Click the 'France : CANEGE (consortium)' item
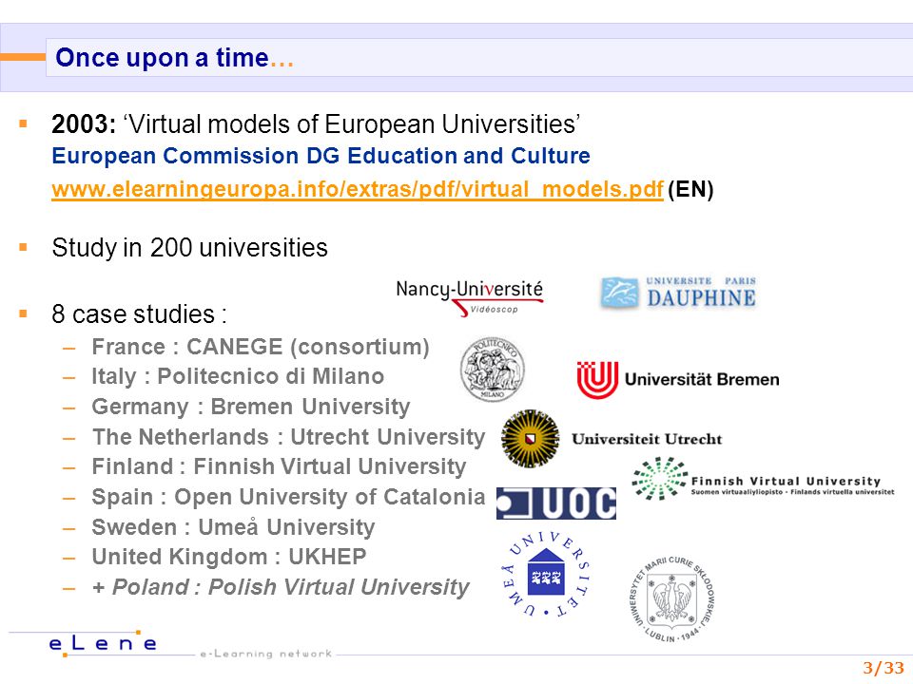Screen dimensions: 913x684 [x=261, y=347]
